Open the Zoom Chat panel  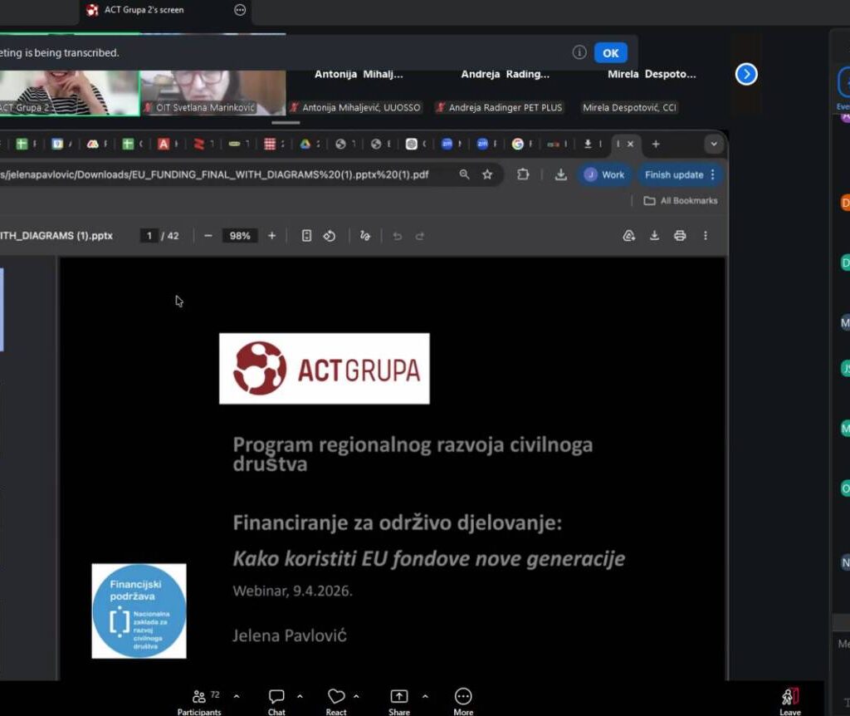pos(276,697)
